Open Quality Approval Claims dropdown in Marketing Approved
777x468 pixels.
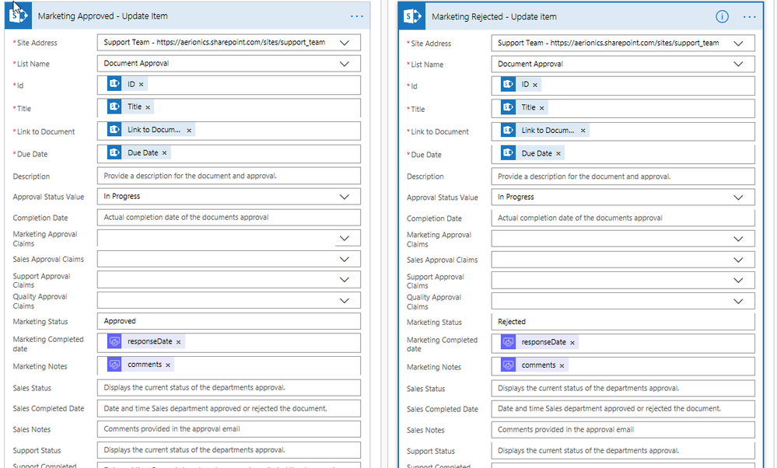click(345, 300)
